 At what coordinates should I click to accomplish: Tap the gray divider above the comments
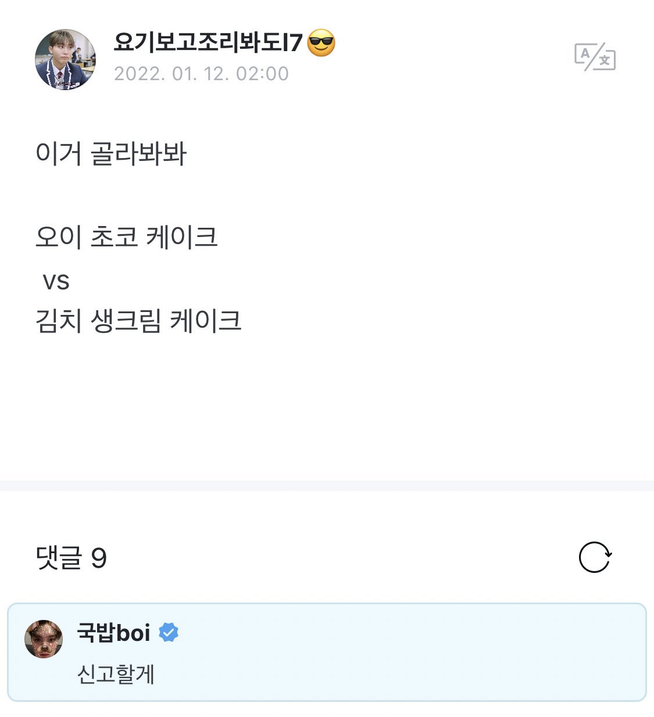coord(327,486)
